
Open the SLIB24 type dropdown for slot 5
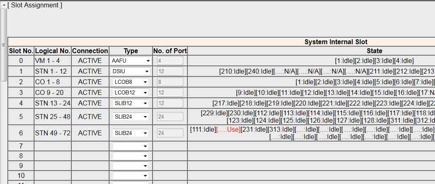tap(131, 117)
